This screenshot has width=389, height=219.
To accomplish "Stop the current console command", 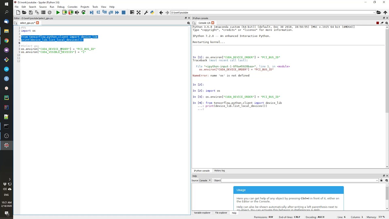I will point(377,23).
